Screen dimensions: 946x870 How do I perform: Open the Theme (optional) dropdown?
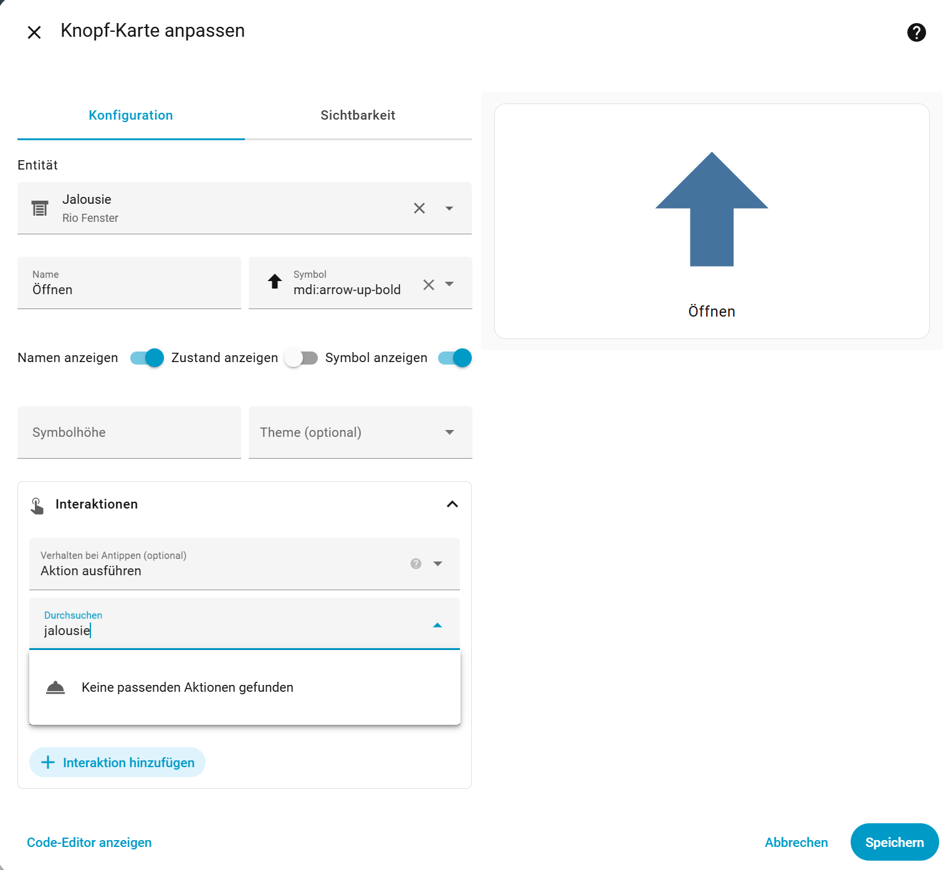pos(360,433)
